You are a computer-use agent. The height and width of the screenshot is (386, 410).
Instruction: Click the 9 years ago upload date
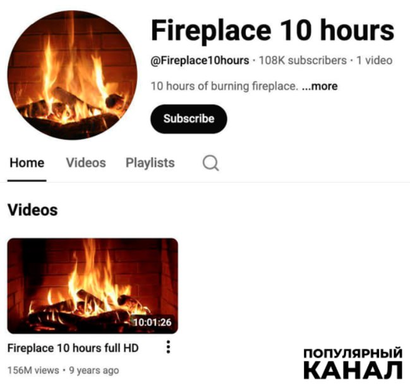pyautogui.click(x=94, y=370)
